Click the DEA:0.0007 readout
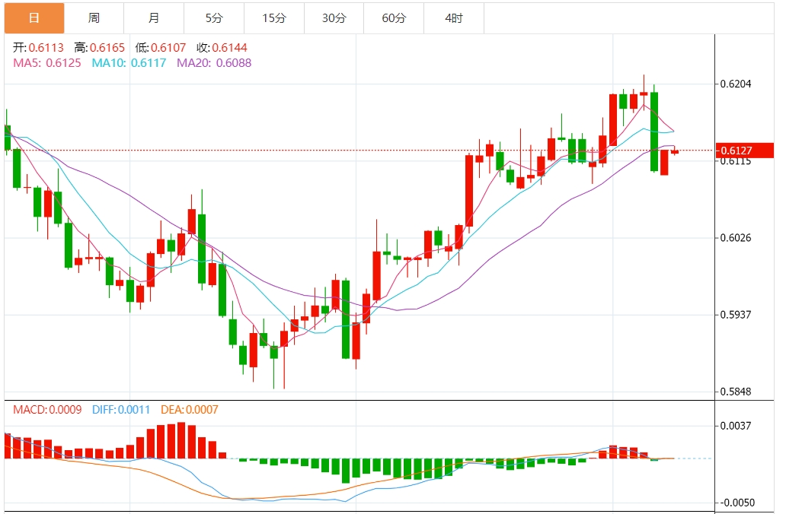The width and height of the screenshot is (786, 514). 190,409
